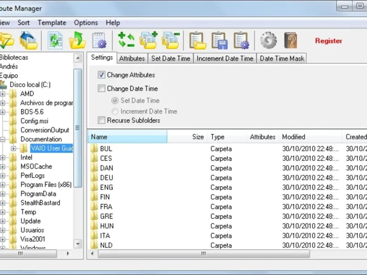Viewport: 367px width, 275px height.
Task: Switch to the Date Time Mask tab
Action: tap(282, 59)
